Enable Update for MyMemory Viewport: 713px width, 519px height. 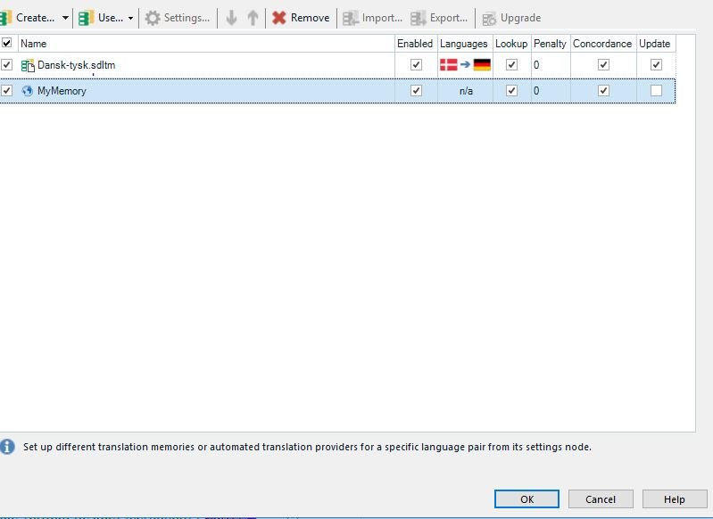pos(656,90)
